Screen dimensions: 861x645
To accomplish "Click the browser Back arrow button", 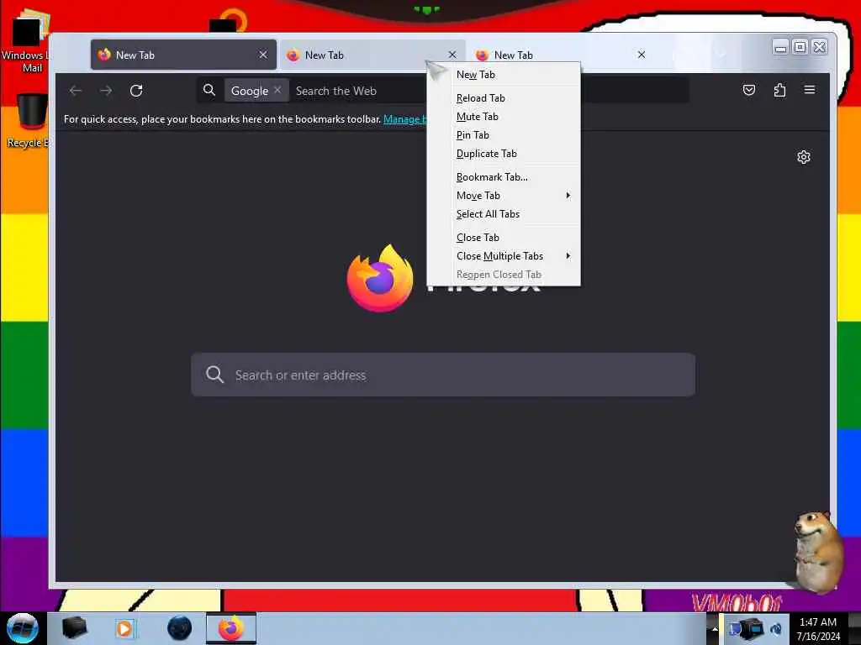I will click(x=76, y=91).
